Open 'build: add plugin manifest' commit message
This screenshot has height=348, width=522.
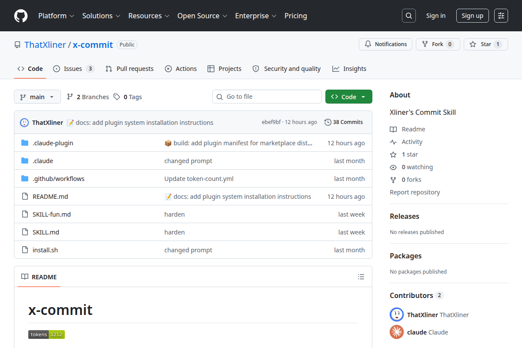238,143
